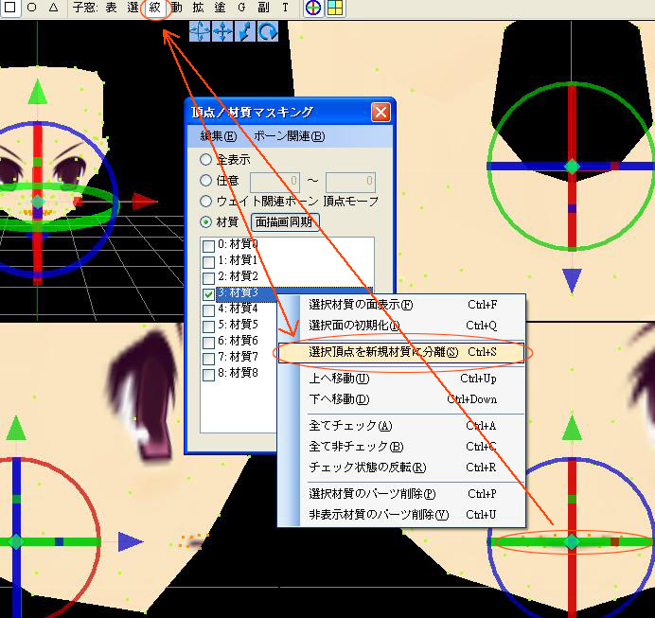Check the 6: 材質6 checkbox
655x618 pixels.
(x=208, y=343)
